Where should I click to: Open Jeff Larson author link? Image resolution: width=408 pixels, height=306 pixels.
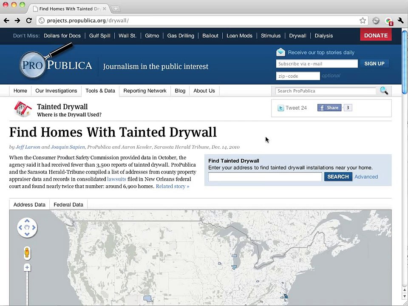28,147
